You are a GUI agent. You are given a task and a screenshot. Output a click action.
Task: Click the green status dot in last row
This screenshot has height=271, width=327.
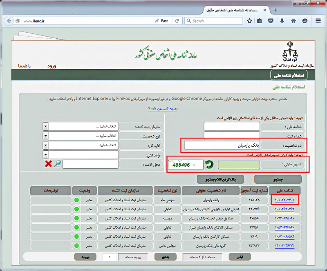(x=76, y=246)
